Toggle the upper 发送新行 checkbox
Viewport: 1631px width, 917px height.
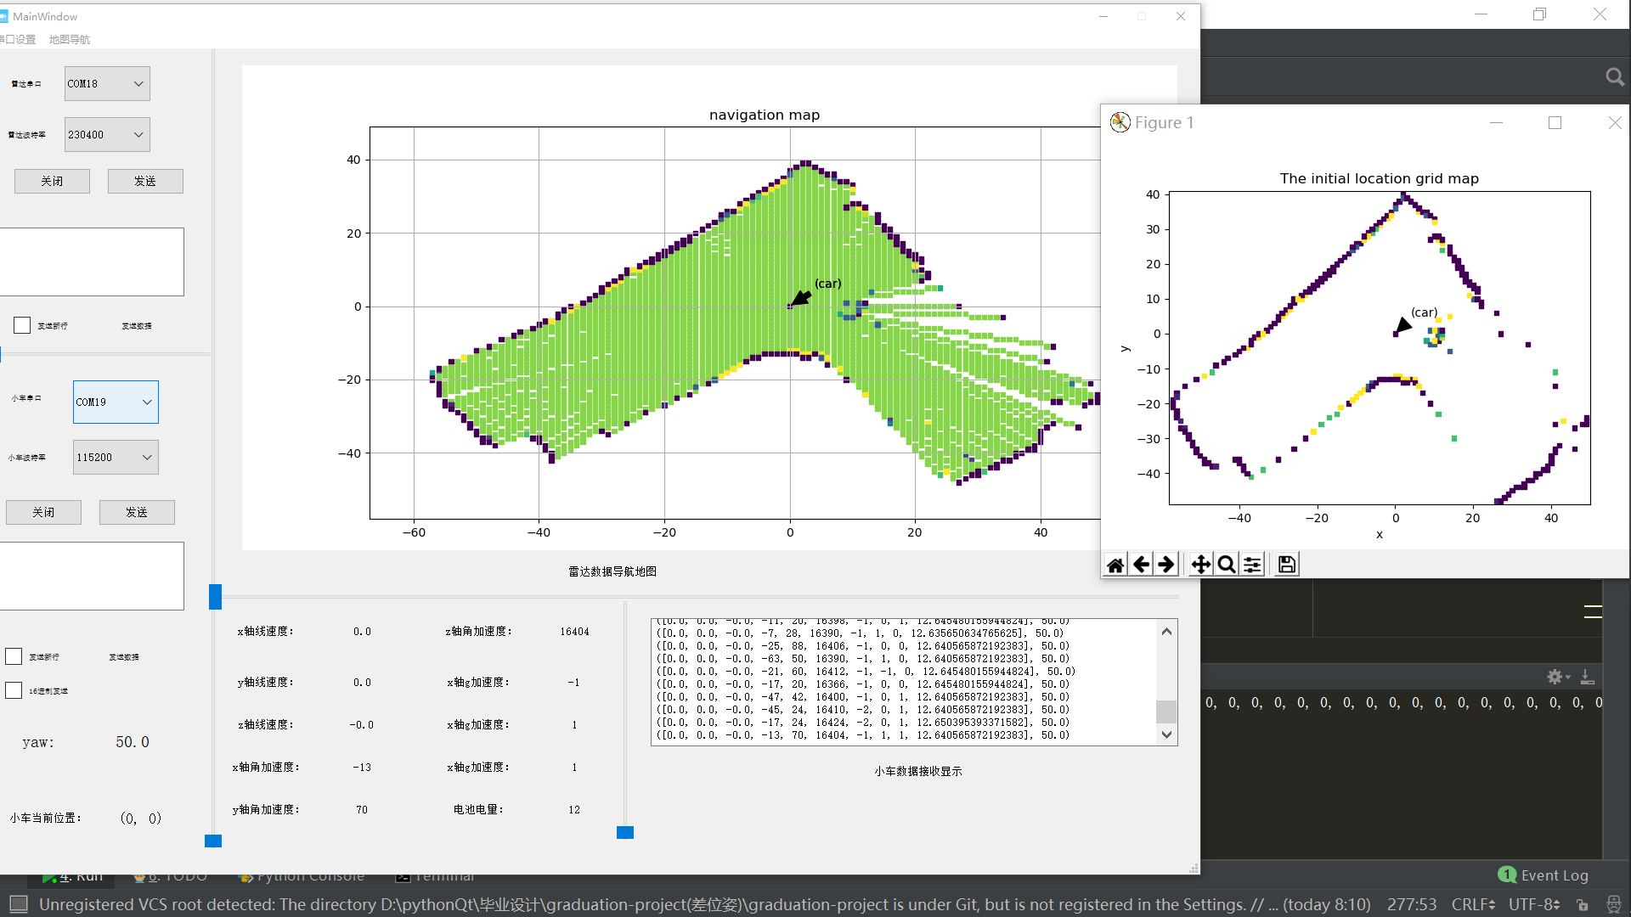tap(22, 325)
